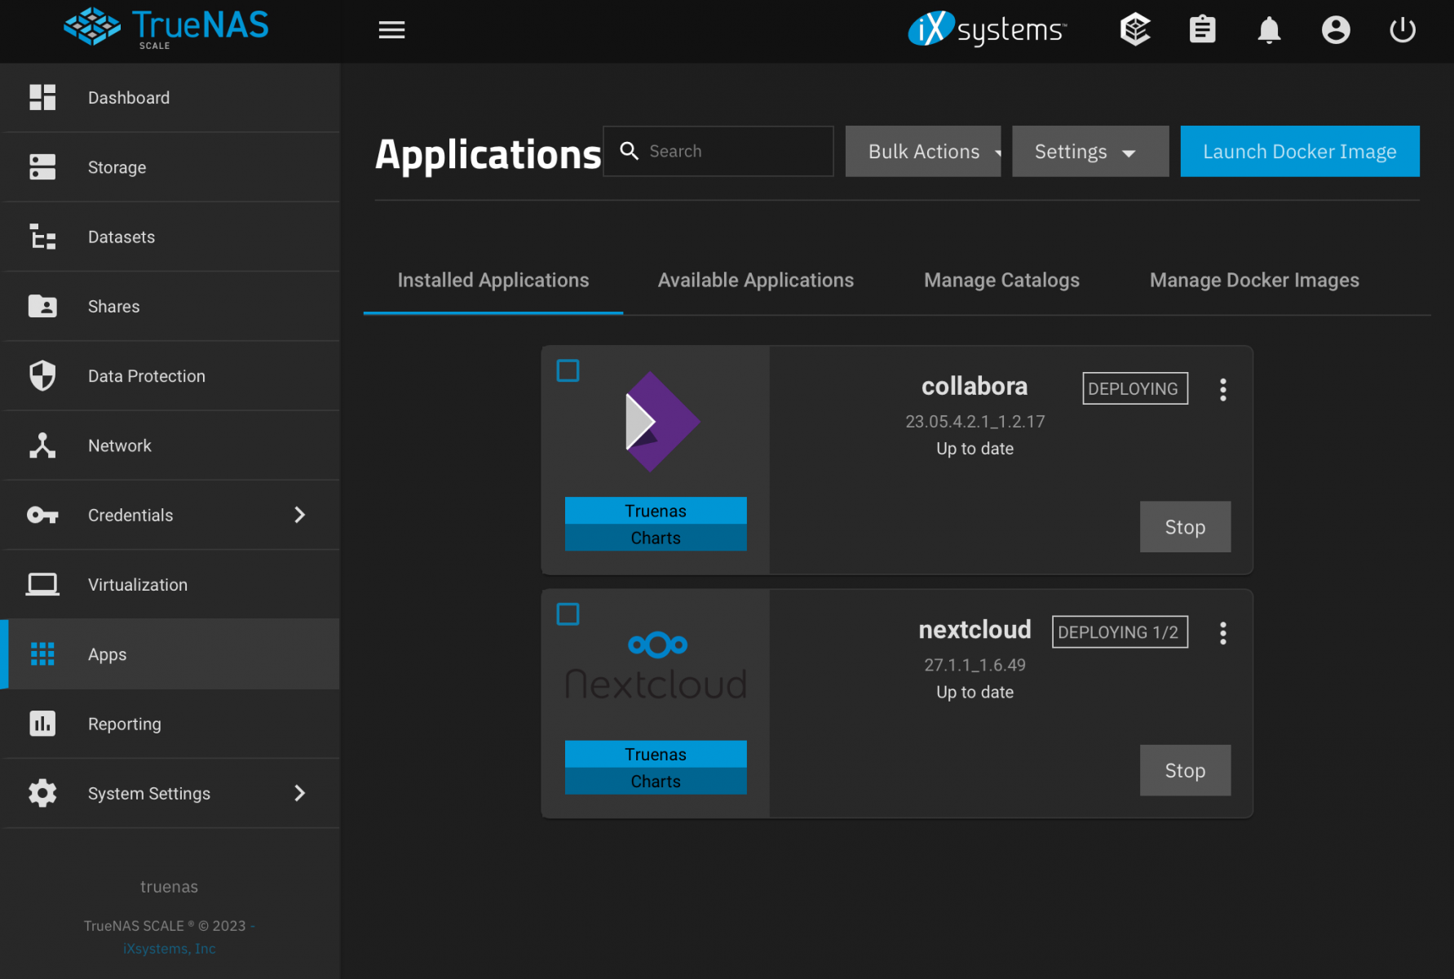Open the TrueCommand status icon

[x=1135, y=30]
